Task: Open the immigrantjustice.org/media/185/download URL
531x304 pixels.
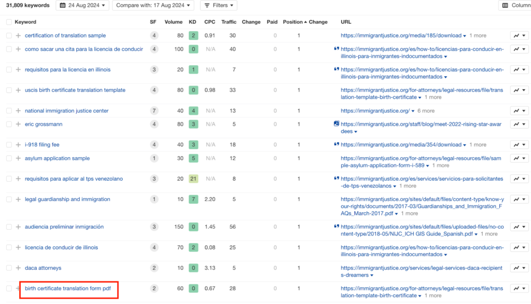Action: click(x=401, y=36)
